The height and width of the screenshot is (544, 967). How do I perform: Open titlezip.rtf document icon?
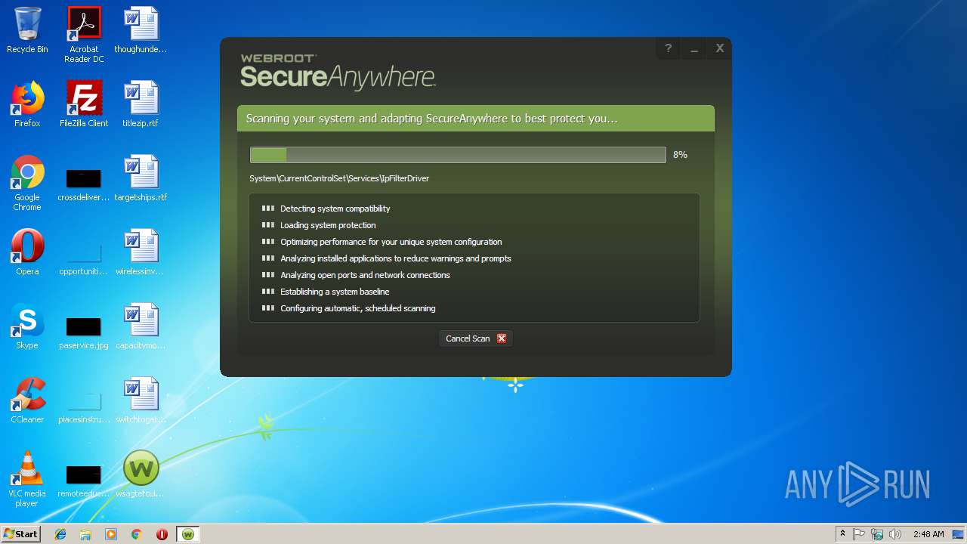coord(141,104)
